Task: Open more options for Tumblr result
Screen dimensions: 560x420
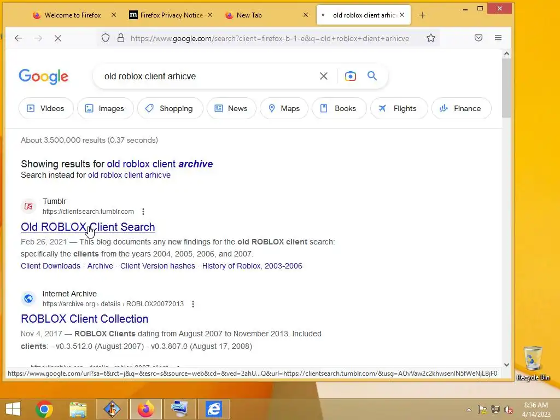Action: pyautogui.click(x=143, y=212)
